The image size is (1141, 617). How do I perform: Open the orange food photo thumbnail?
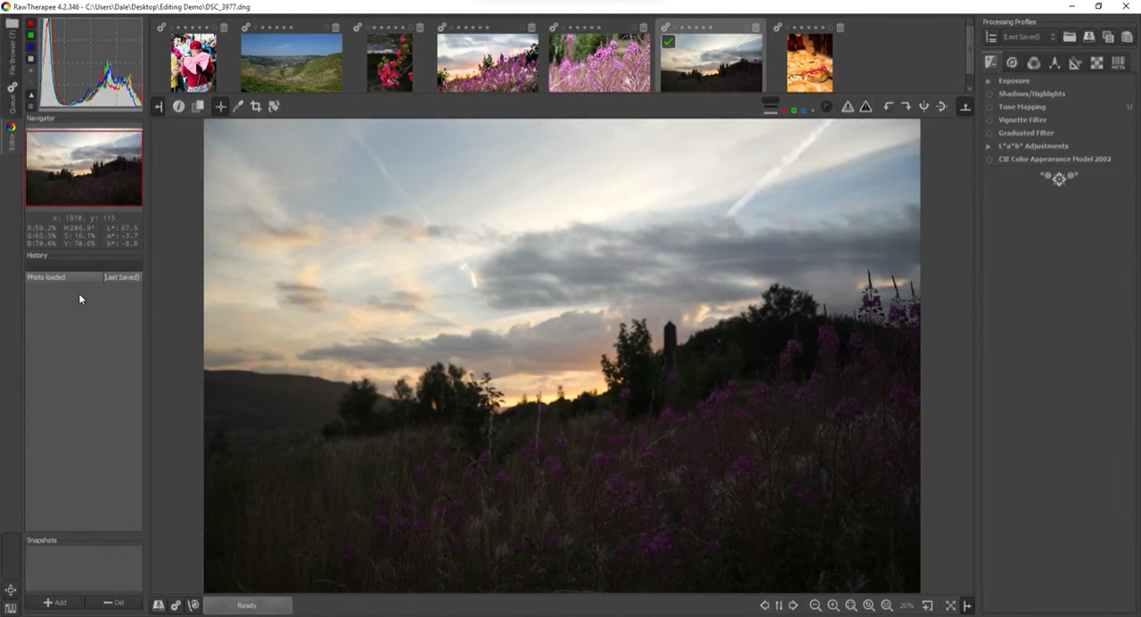point(809,62)
